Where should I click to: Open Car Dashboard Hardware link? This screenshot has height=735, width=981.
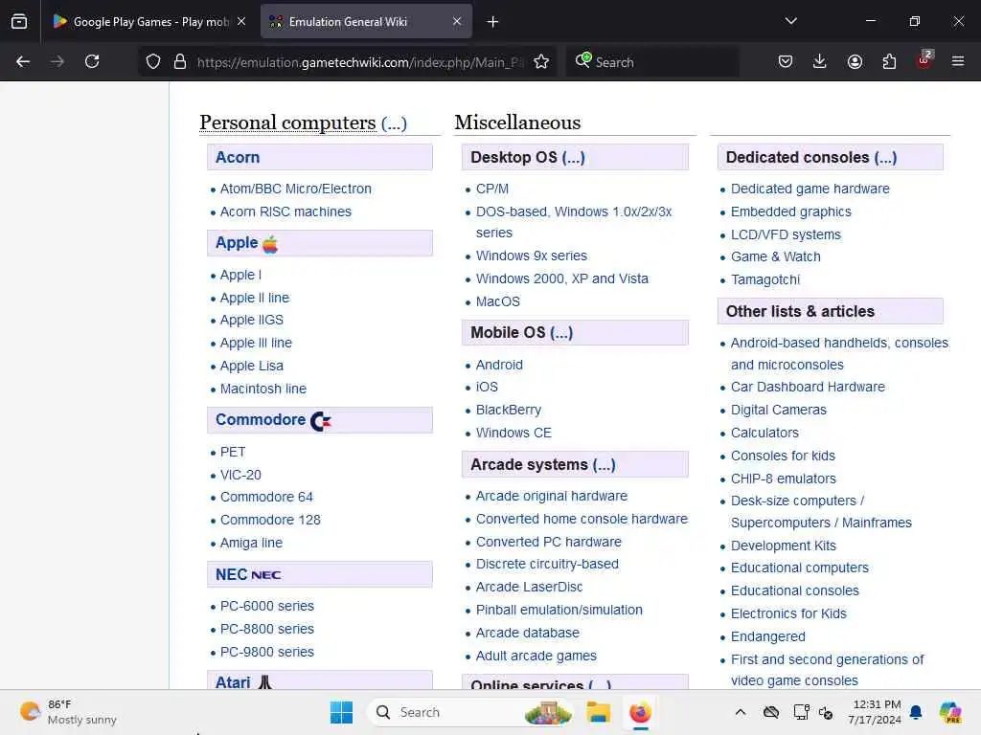[808, 387]
